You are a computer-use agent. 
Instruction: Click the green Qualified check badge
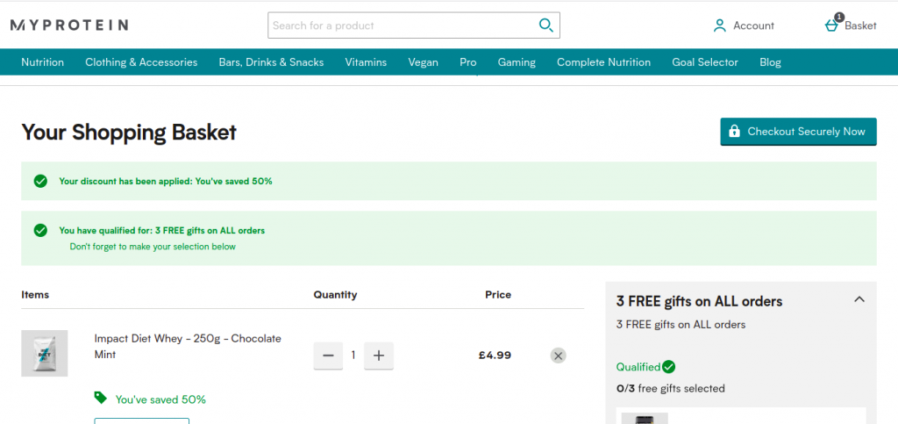click(x=668, y=367)
